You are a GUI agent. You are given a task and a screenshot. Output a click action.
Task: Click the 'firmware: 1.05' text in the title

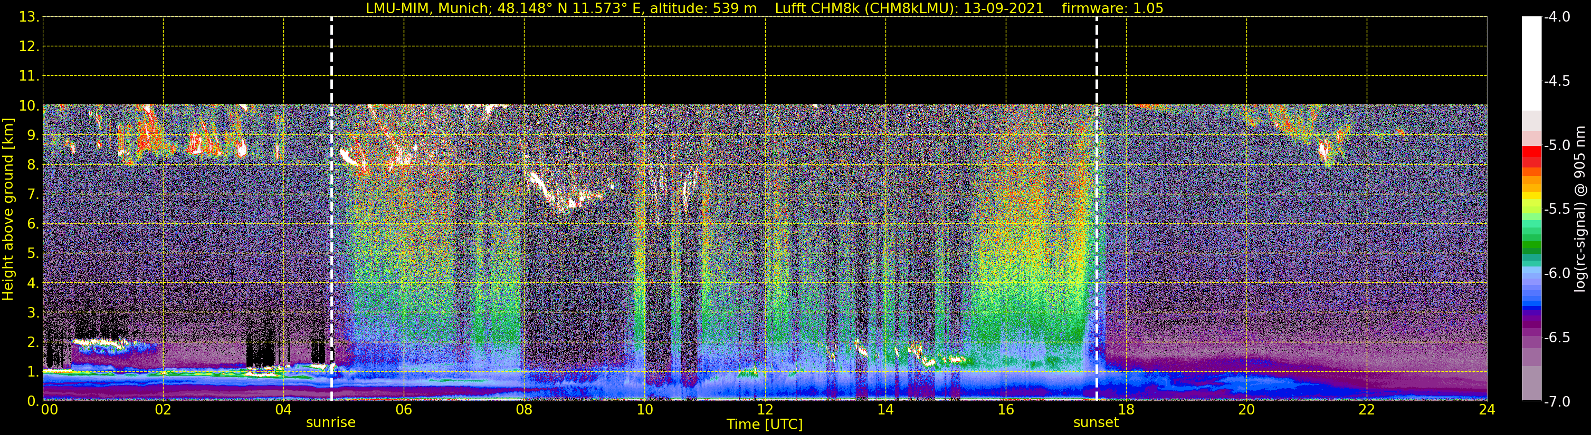click(x=1112, y=8)
